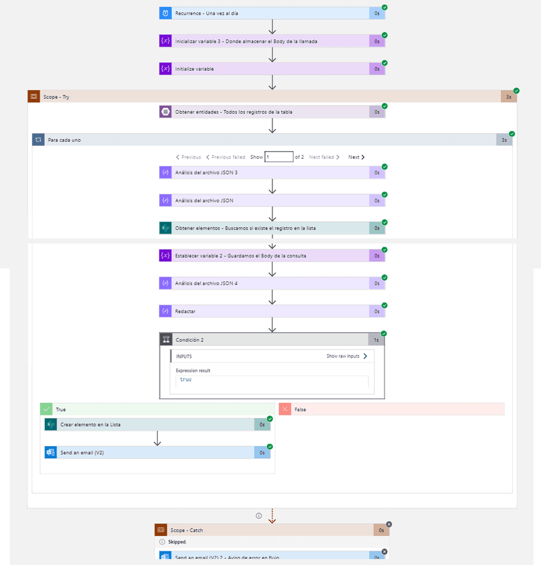Click the green checkmark True branch icon

click(46, 409)
